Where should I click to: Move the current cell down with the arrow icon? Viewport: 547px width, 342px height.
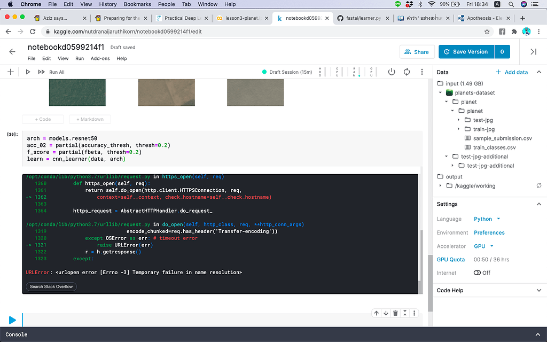[x=386, y=313]
